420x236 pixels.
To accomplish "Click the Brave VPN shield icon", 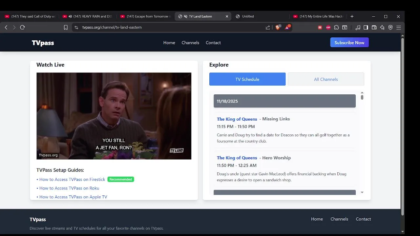I will pos(390,28).
